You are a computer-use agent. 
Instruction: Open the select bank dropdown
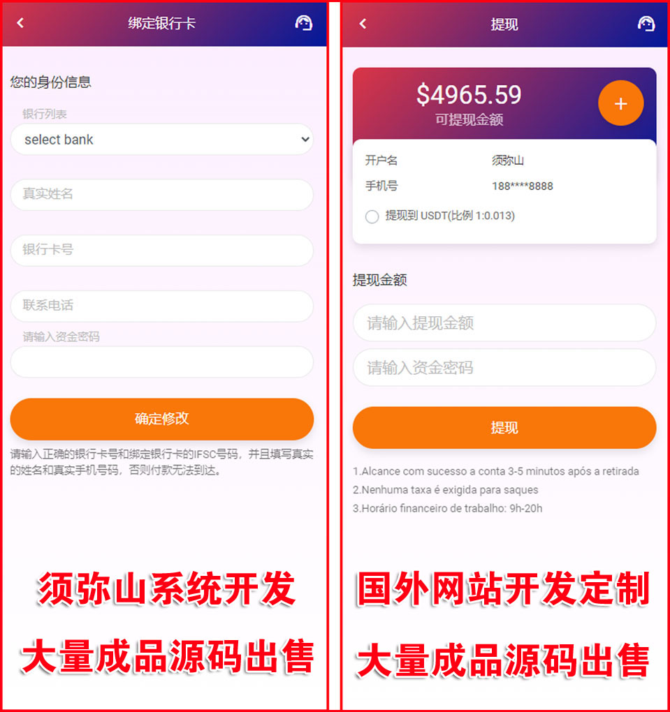pos(162,140)
